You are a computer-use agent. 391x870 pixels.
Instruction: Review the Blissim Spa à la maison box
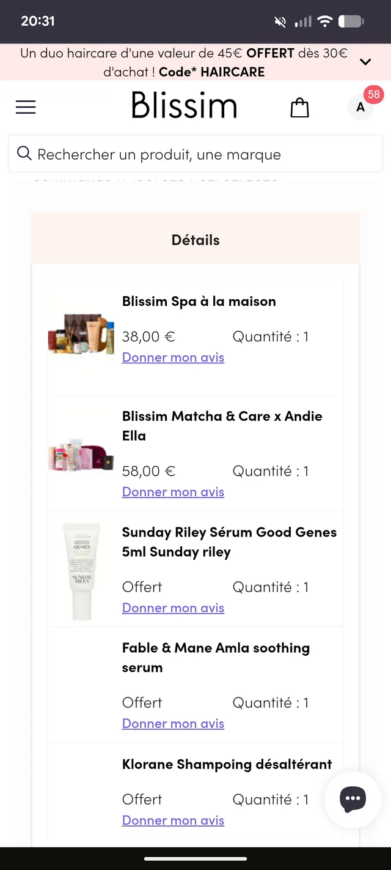[x=173, y=357]
